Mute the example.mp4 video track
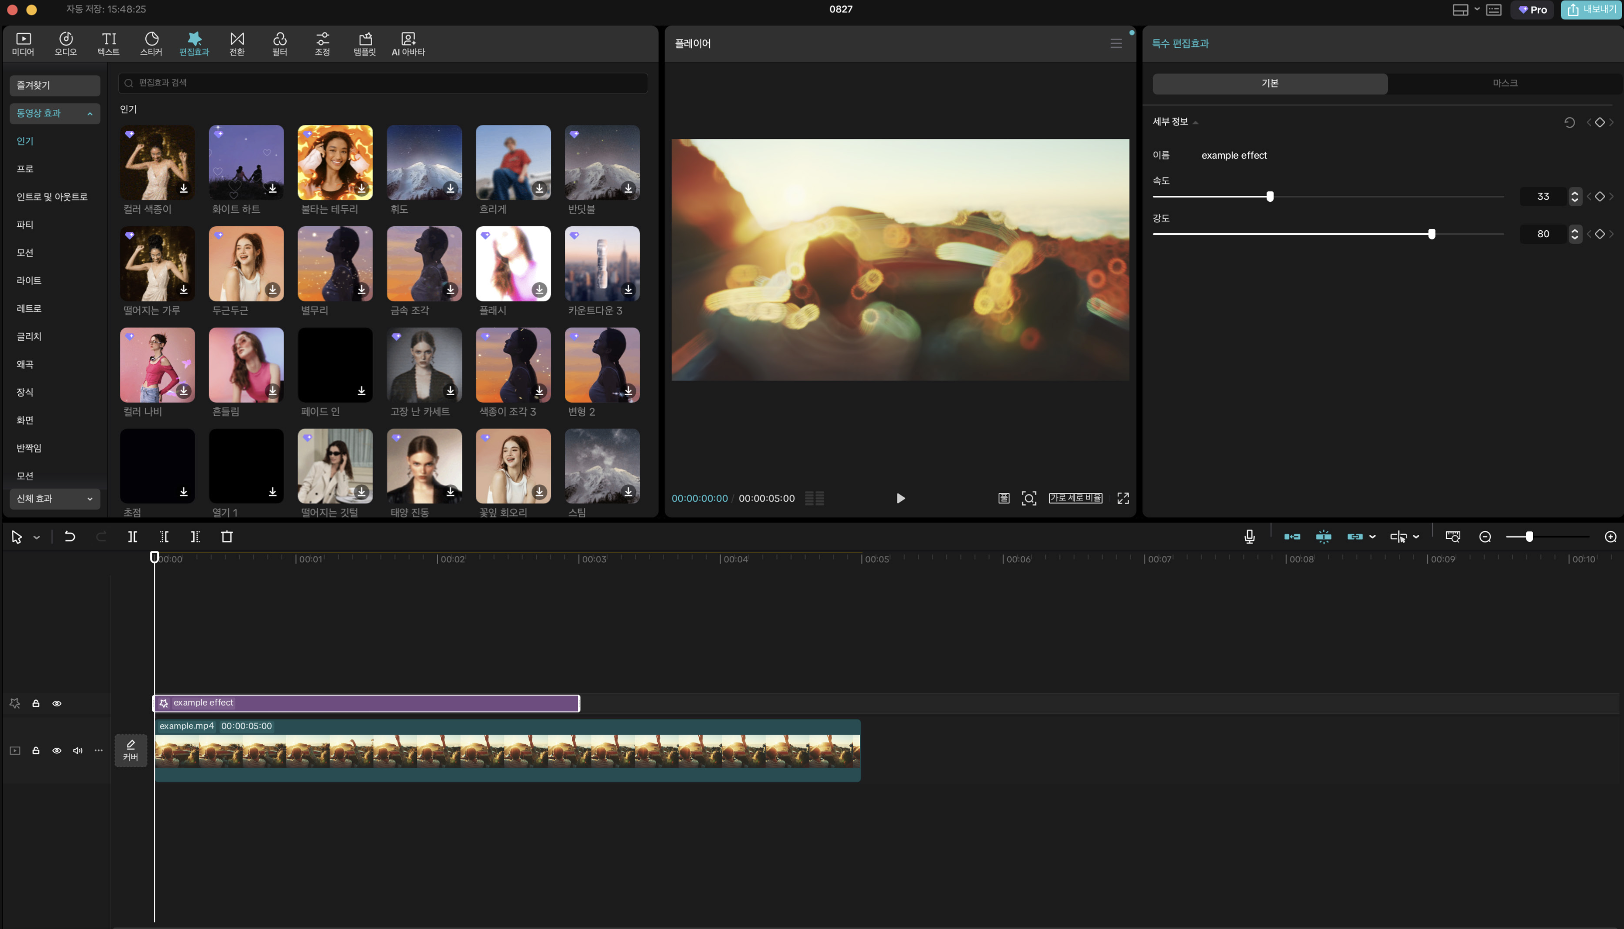 77,750
